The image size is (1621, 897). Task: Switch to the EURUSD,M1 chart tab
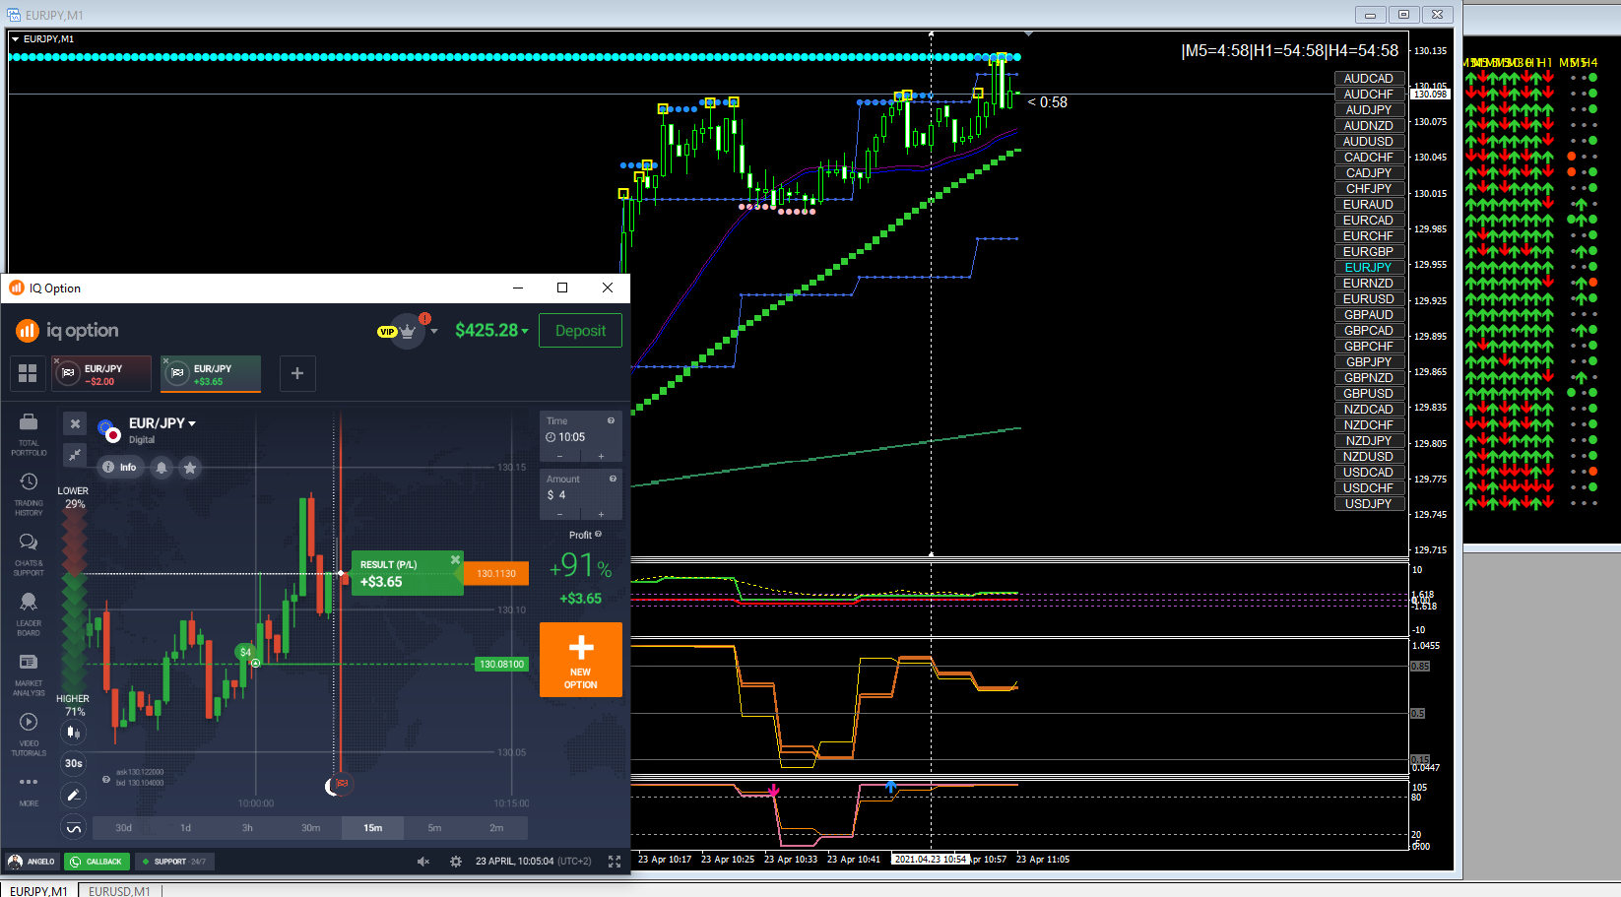(119, 891)
